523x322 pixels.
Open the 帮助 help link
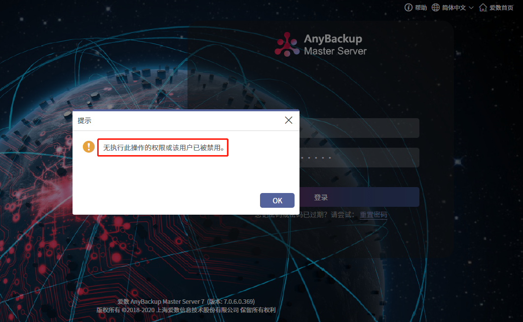point(421,8)
